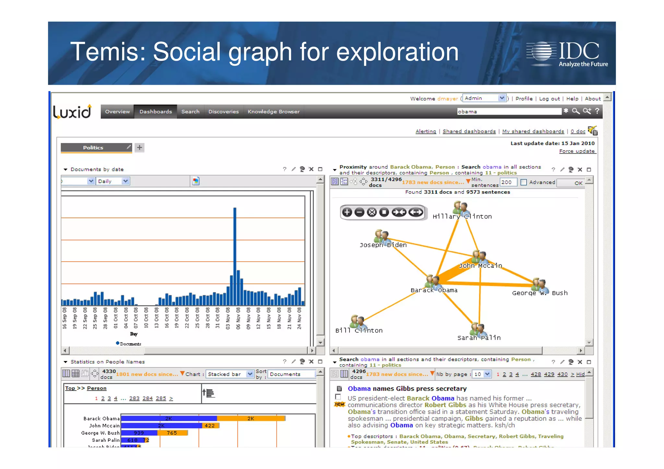Go to results page 428
Viewport: 664px width, 469px height.
coord(536,374)
